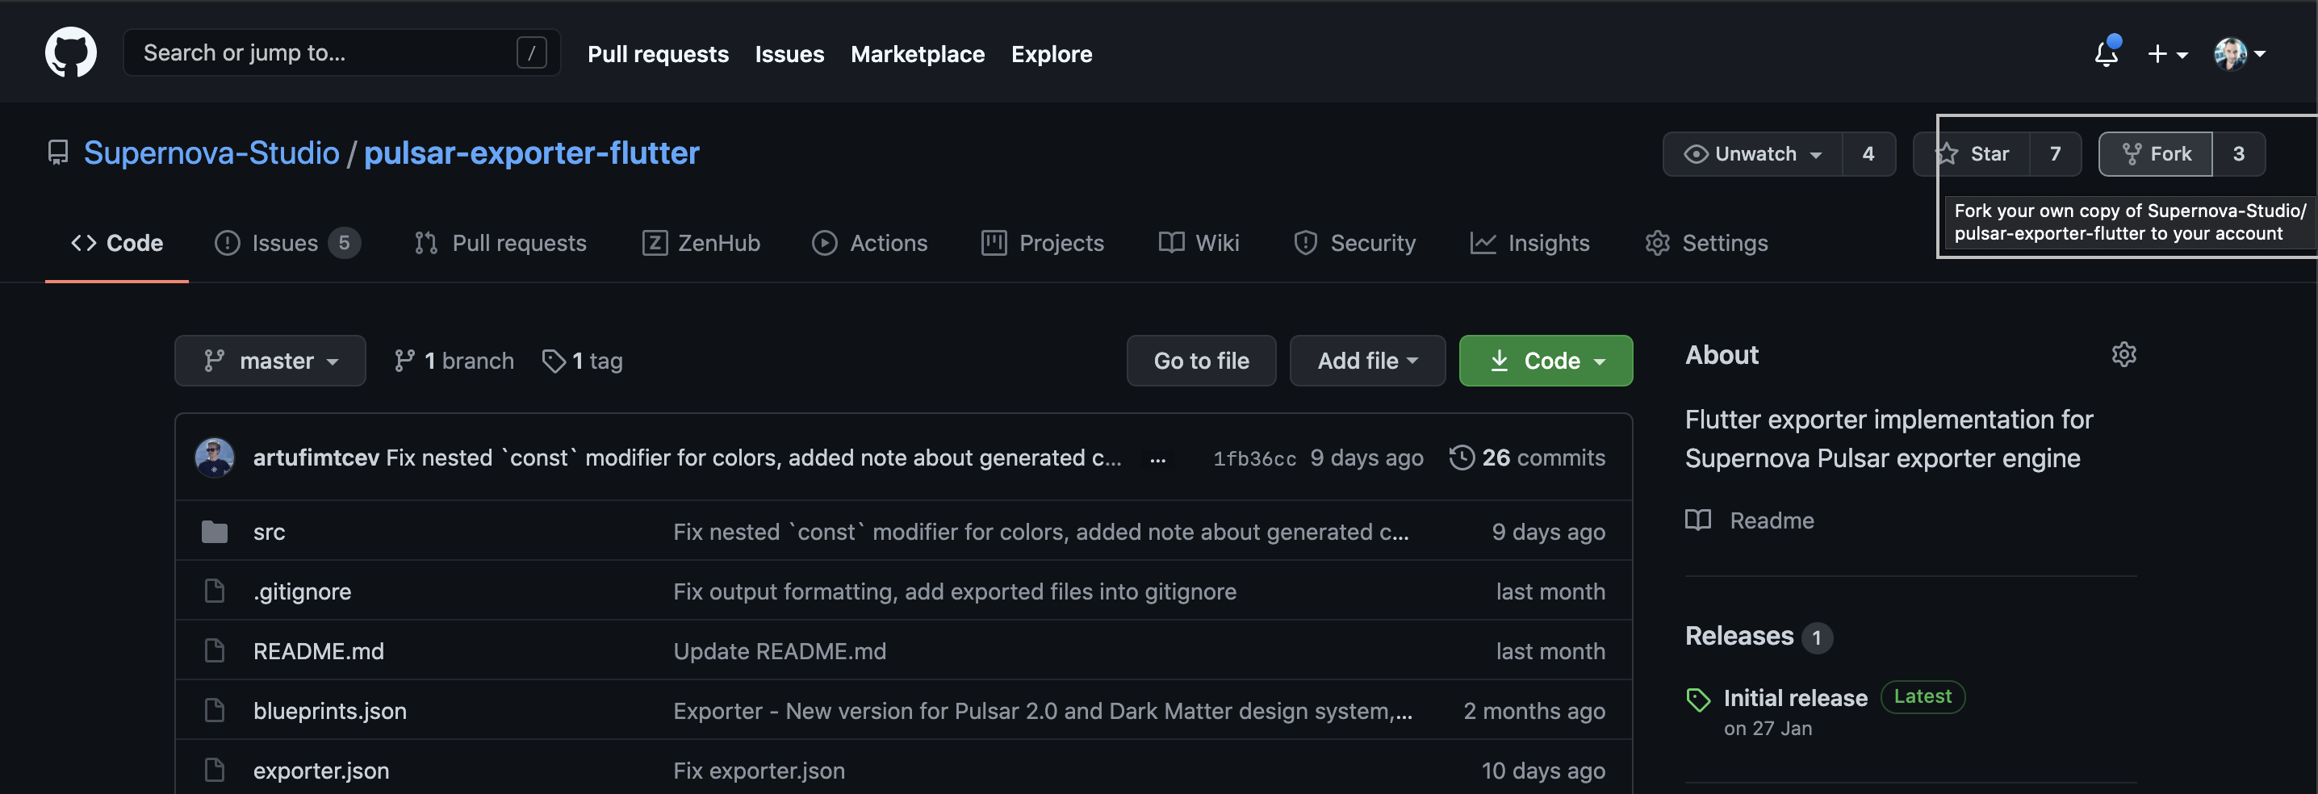Screen dimensions: 2318x794
Task: Switch to the repository Pull requests tab
Action: click(500, 243)
